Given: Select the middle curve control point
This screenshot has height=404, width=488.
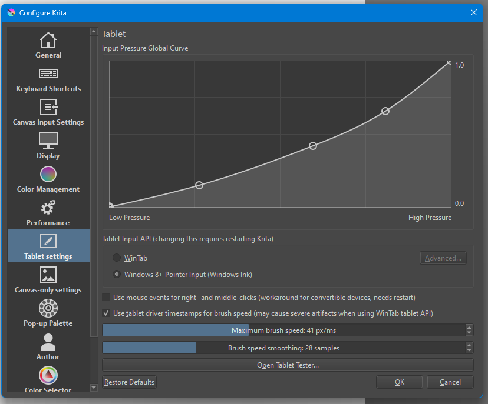Looking at the screenshot, I should tap(313, 146).
